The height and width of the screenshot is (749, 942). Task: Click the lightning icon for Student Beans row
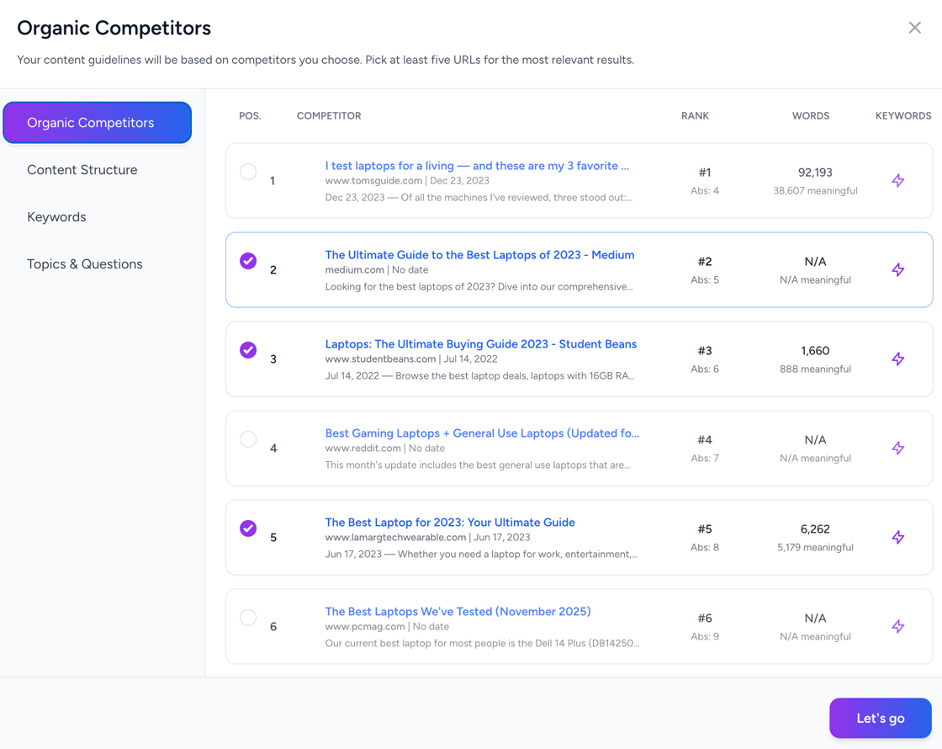click(898, 359)
